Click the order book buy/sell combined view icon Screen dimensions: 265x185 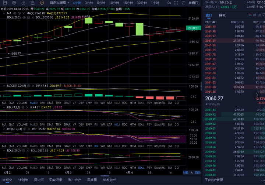coord(250,16)
